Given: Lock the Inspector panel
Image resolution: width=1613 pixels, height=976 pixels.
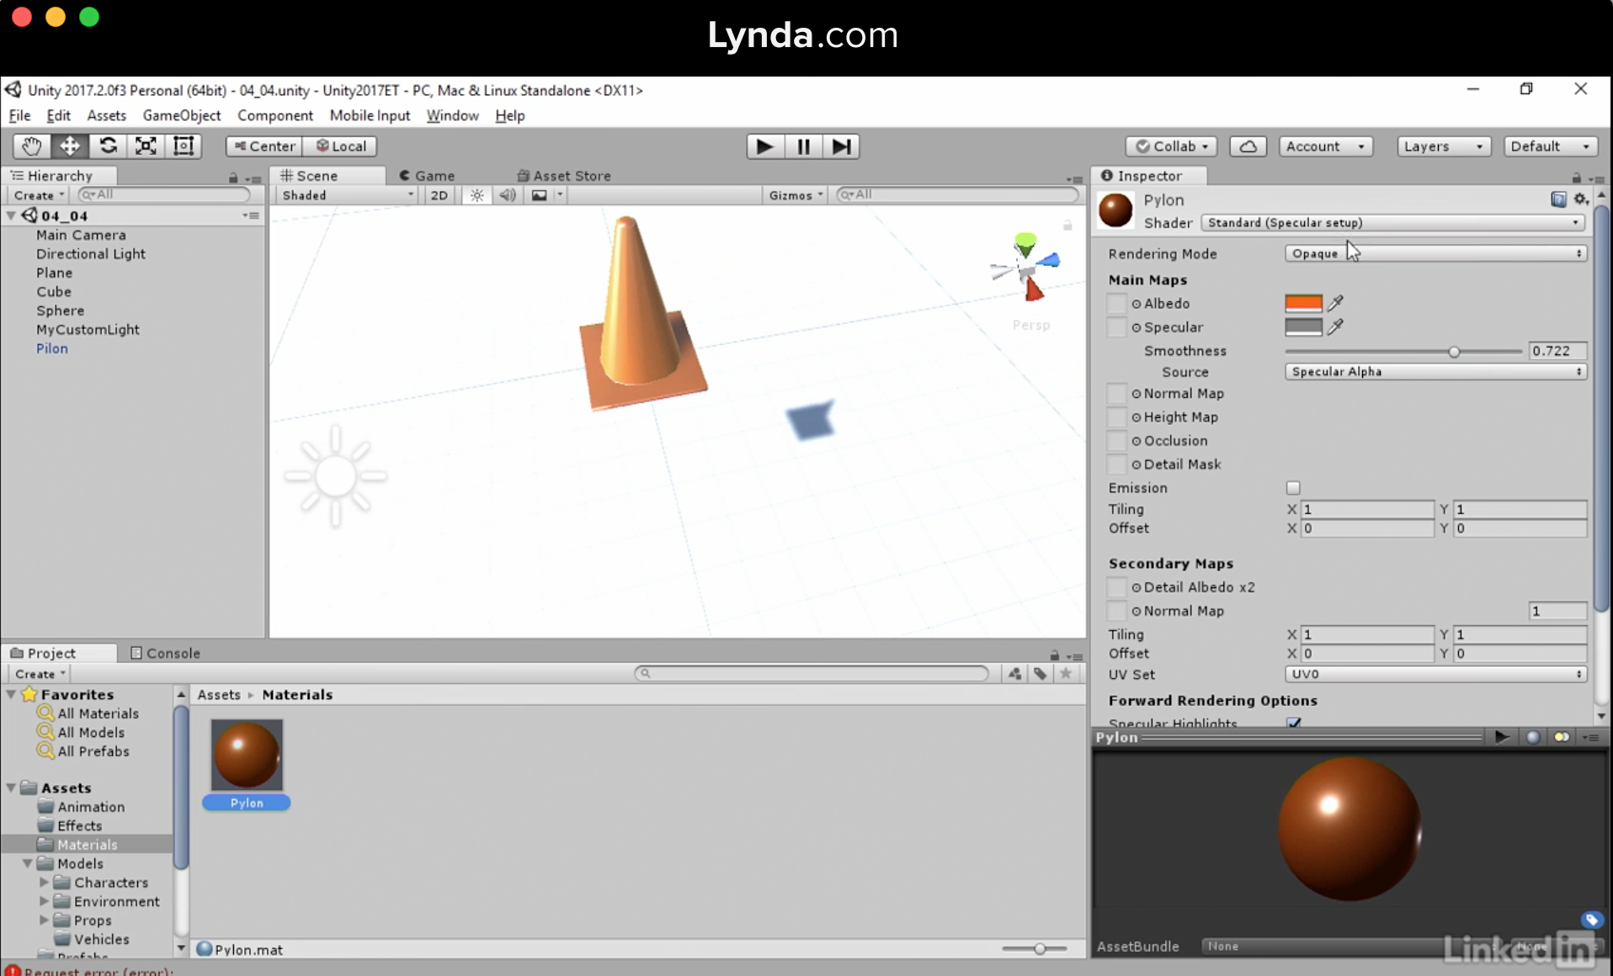Looking at the screenshot, I should [1576, 177].
